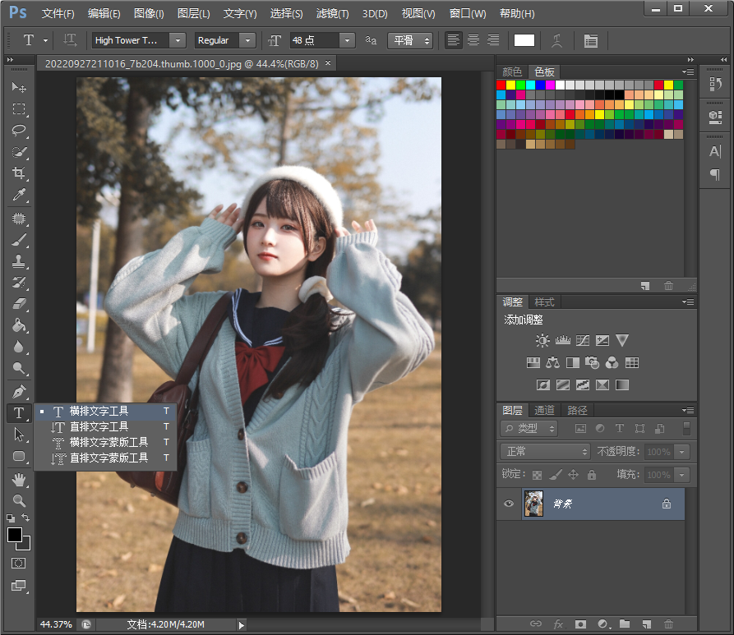Switch to the 通道 tab
734x635 pixels.
[544, 410]
